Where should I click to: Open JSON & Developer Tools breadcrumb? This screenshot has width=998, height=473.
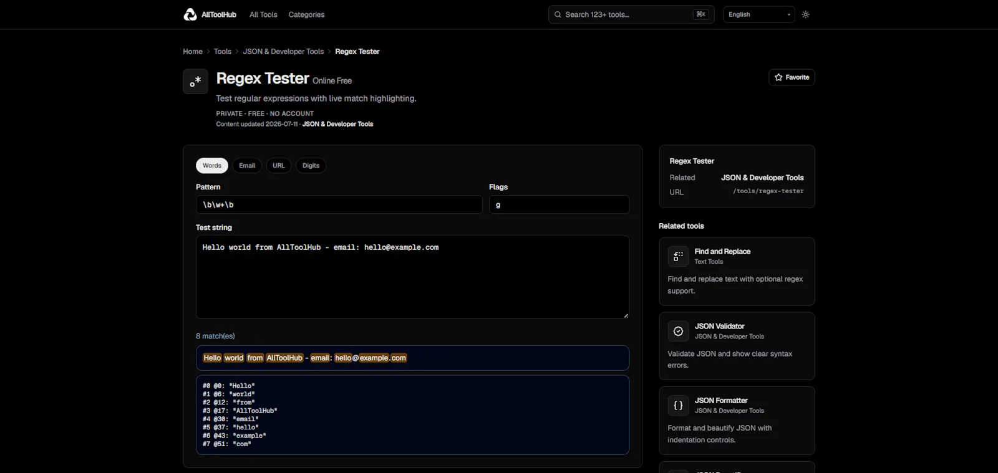point(283,52)
